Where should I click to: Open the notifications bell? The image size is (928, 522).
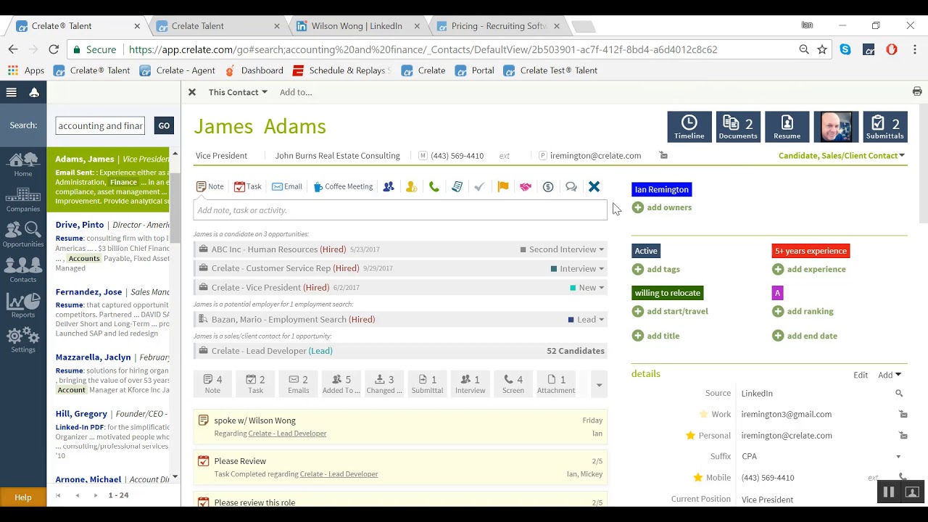[34, 92]
